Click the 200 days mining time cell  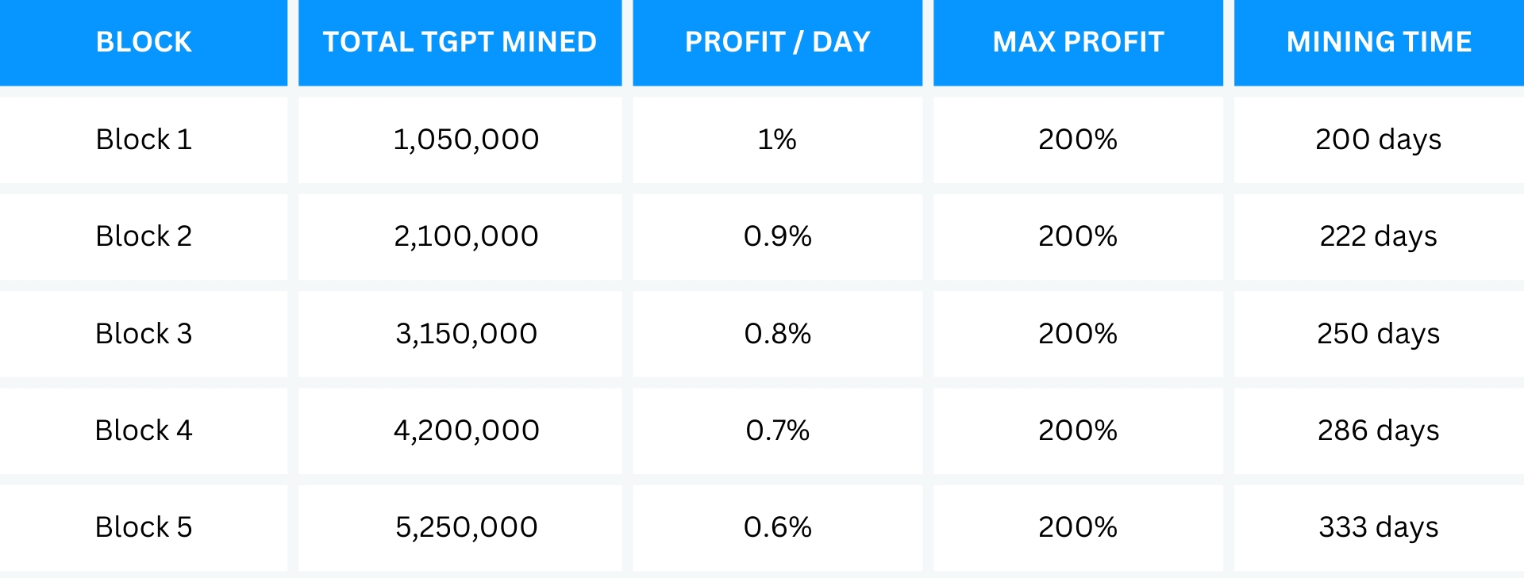1378,140
